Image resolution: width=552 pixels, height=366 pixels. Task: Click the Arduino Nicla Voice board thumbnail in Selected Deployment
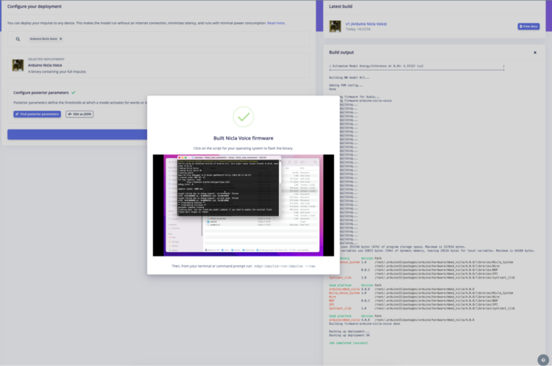click(18, 65)
